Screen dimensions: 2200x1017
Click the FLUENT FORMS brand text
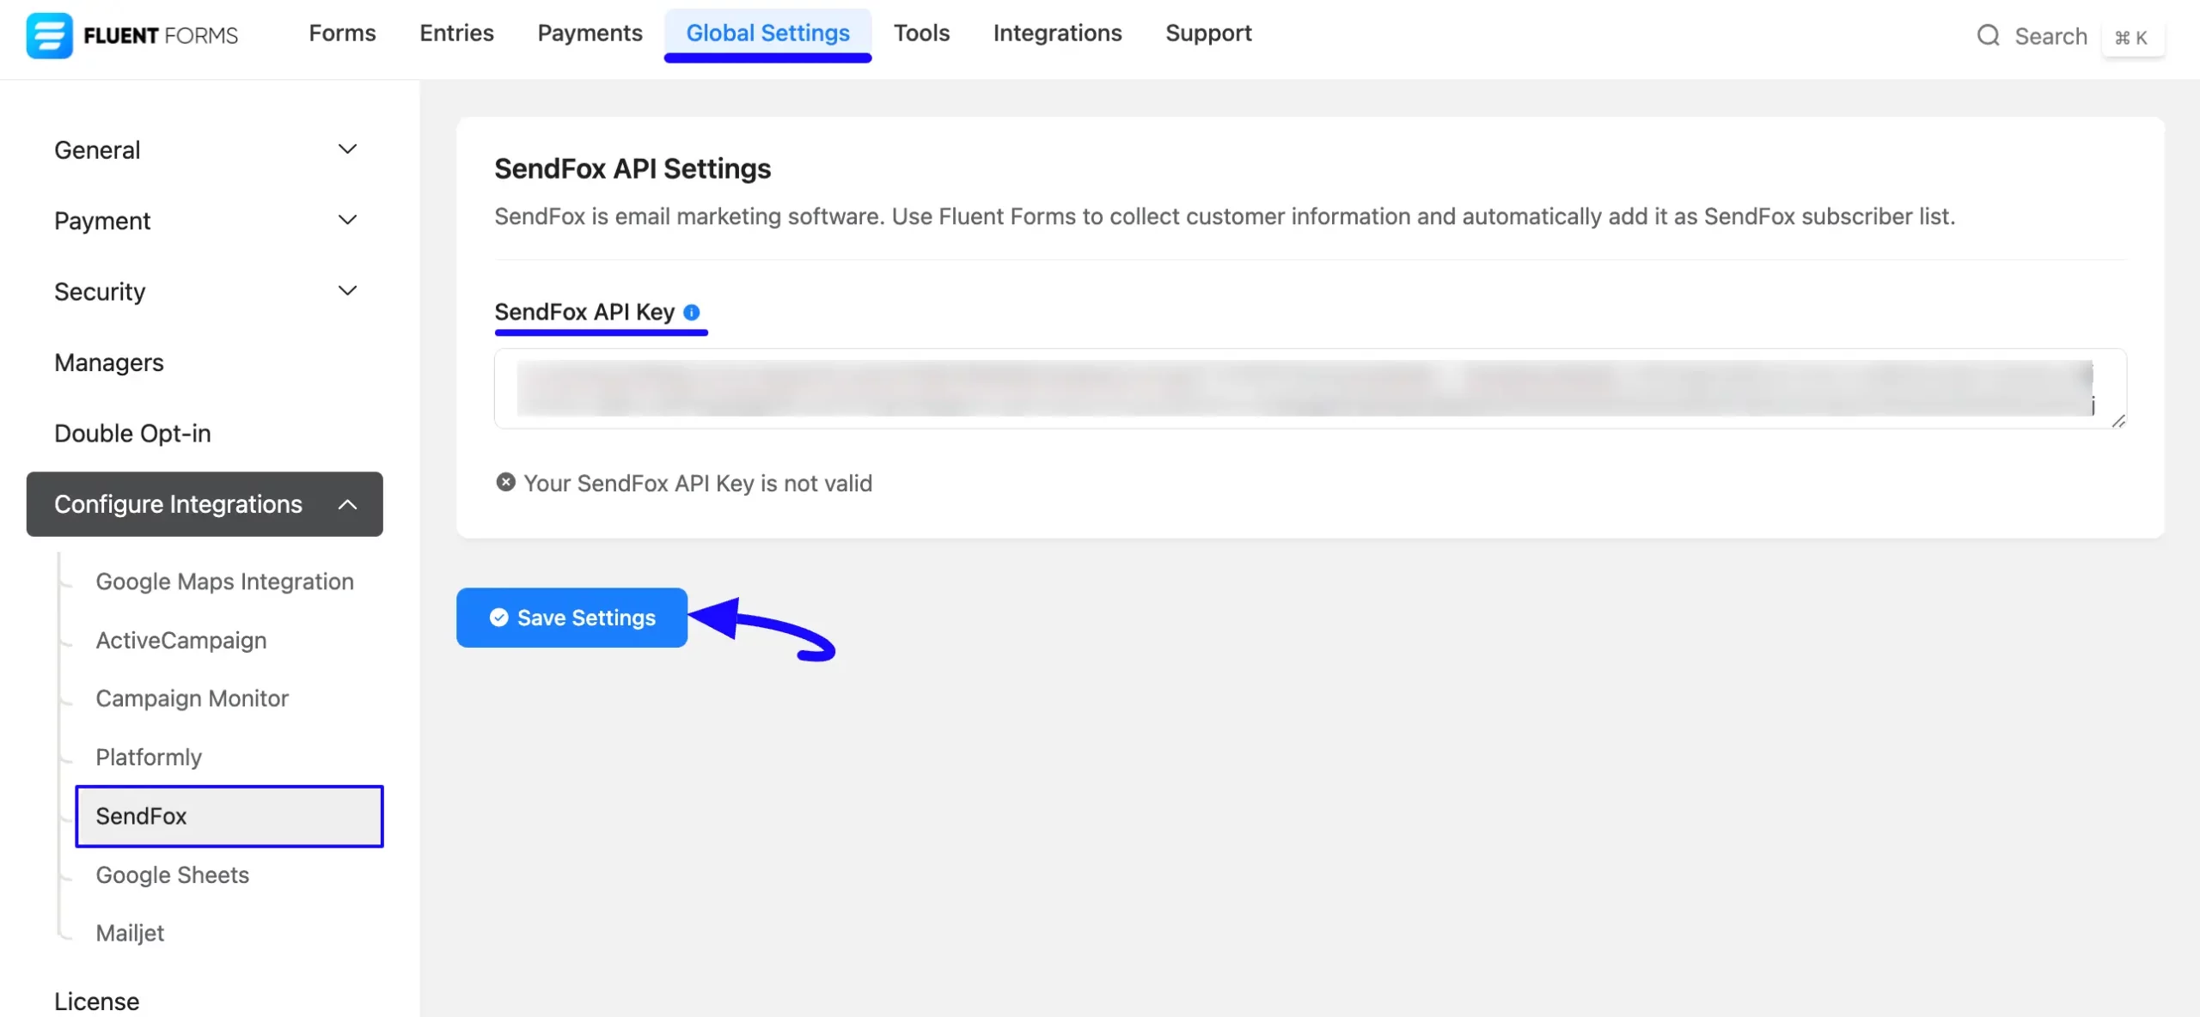click(161, 35)
